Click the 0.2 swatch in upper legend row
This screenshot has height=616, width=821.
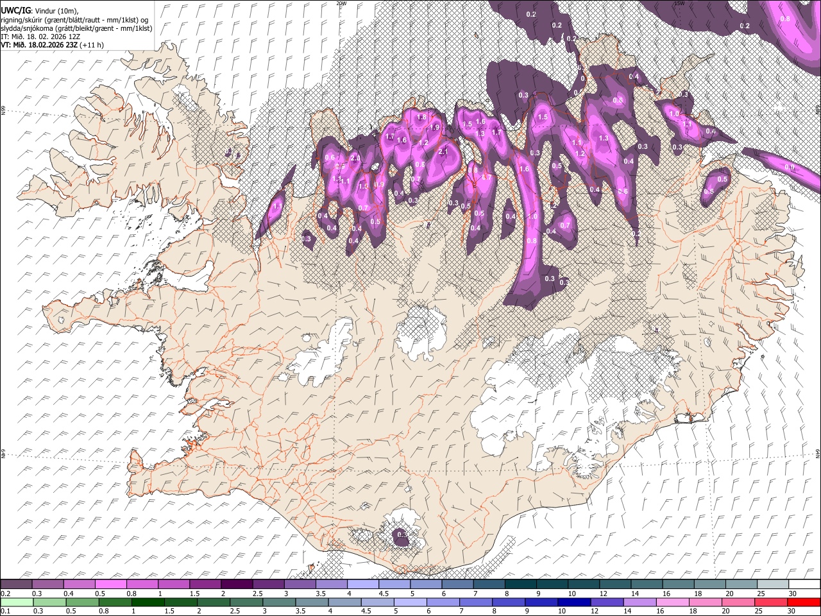[x=16, y=584]
